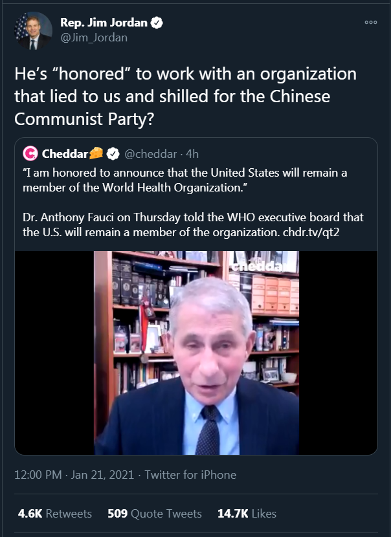Click the Twitter for iPhone source label
Viewport: 391px width, 537px height.
tap(190, 475)
